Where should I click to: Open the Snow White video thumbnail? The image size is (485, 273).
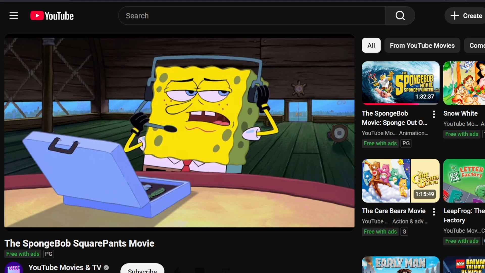coord(464,83)
